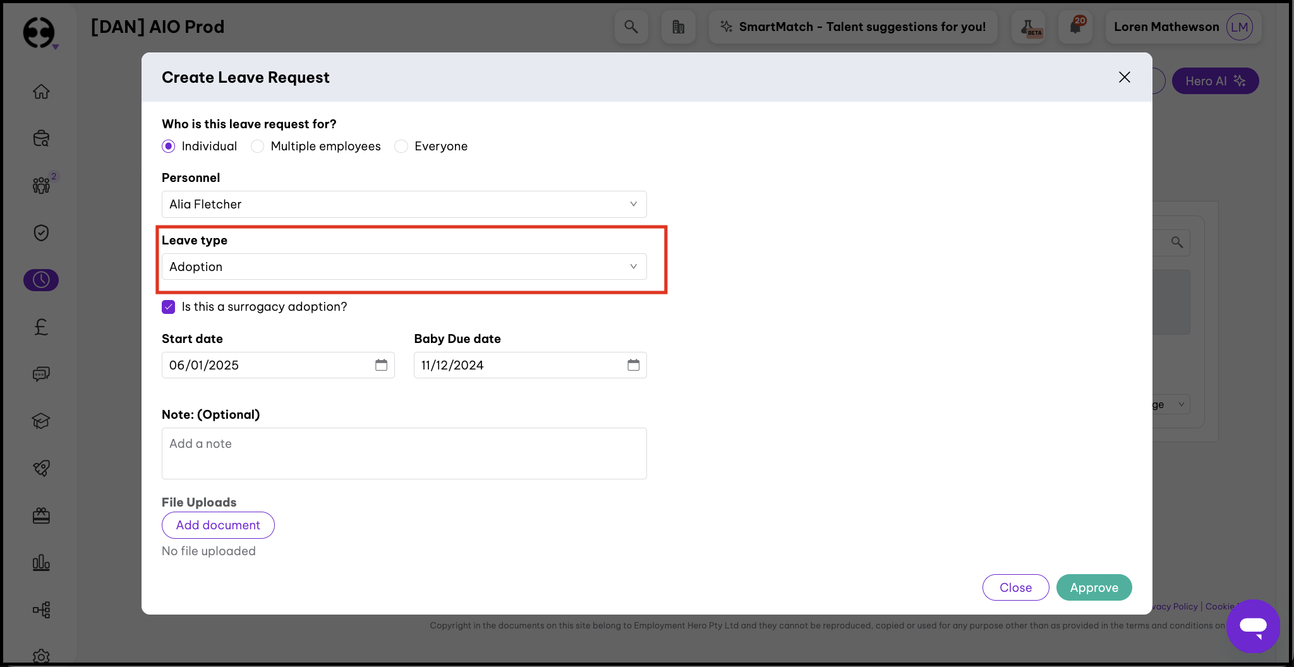Select the Multiple employees radio option
This screenshot has width=1294, height=667.
pyautogui.click(x=258, y=147)
